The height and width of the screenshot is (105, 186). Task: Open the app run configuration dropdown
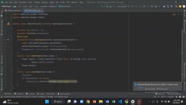110,6
